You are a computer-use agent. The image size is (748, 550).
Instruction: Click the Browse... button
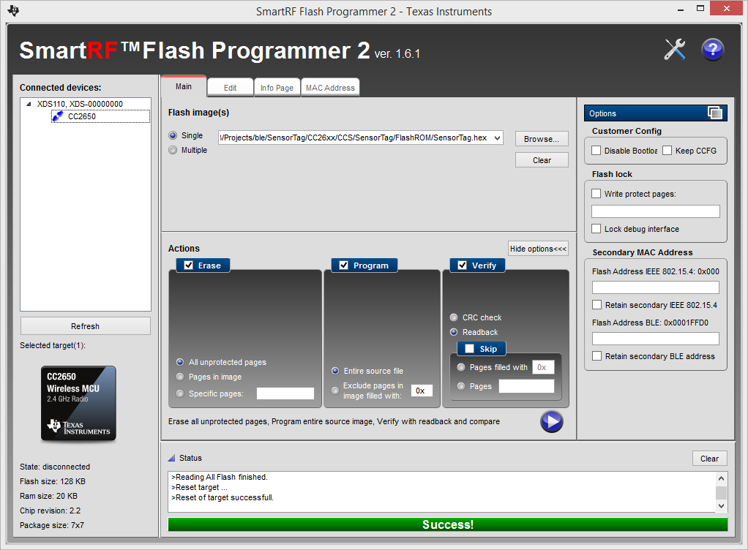tap(542, 139)
